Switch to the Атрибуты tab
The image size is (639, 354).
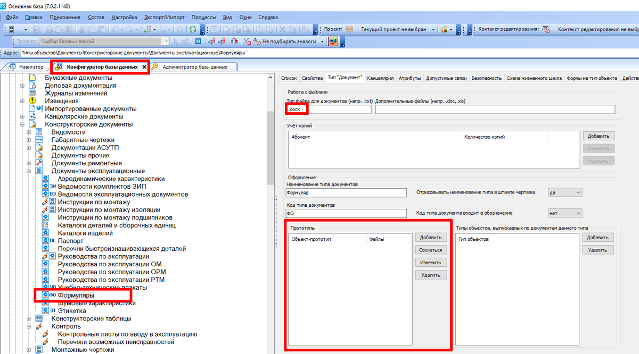[x=409, y=78]
